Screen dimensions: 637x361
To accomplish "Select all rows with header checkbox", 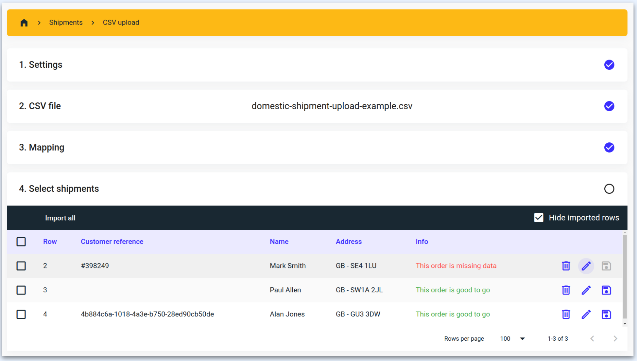I will tap(21, 242).
